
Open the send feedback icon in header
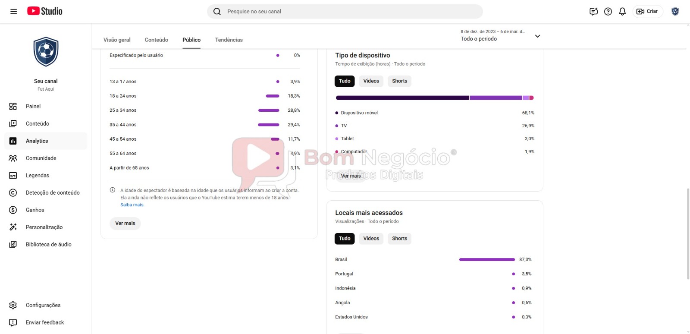[593, 12]
